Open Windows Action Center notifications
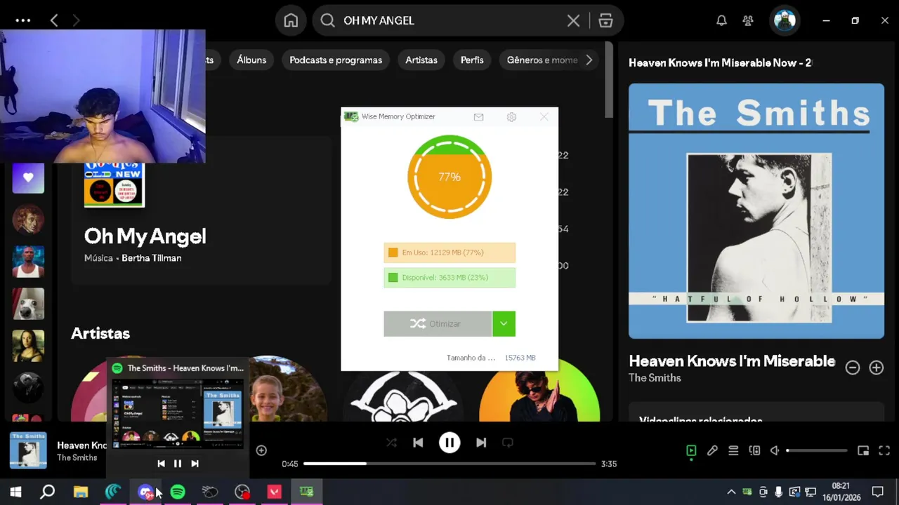 point(877,492)
